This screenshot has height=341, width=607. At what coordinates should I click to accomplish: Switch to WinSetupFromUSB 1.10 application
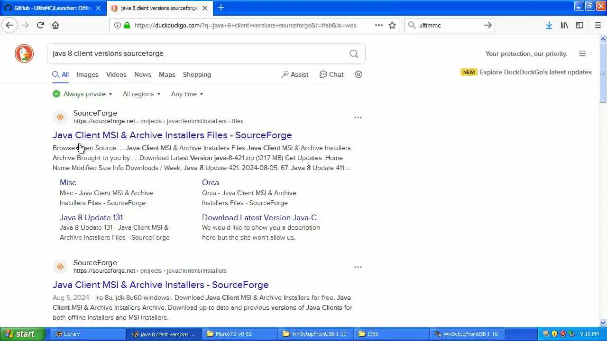coord(468,334)
